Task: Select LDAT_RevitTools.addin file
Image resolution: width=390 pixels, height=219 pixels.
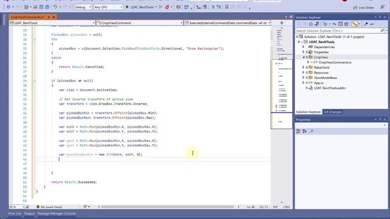Action: click(x=330, y=88)
